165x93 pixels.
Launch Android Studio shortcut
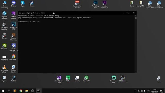coord(13,69)
